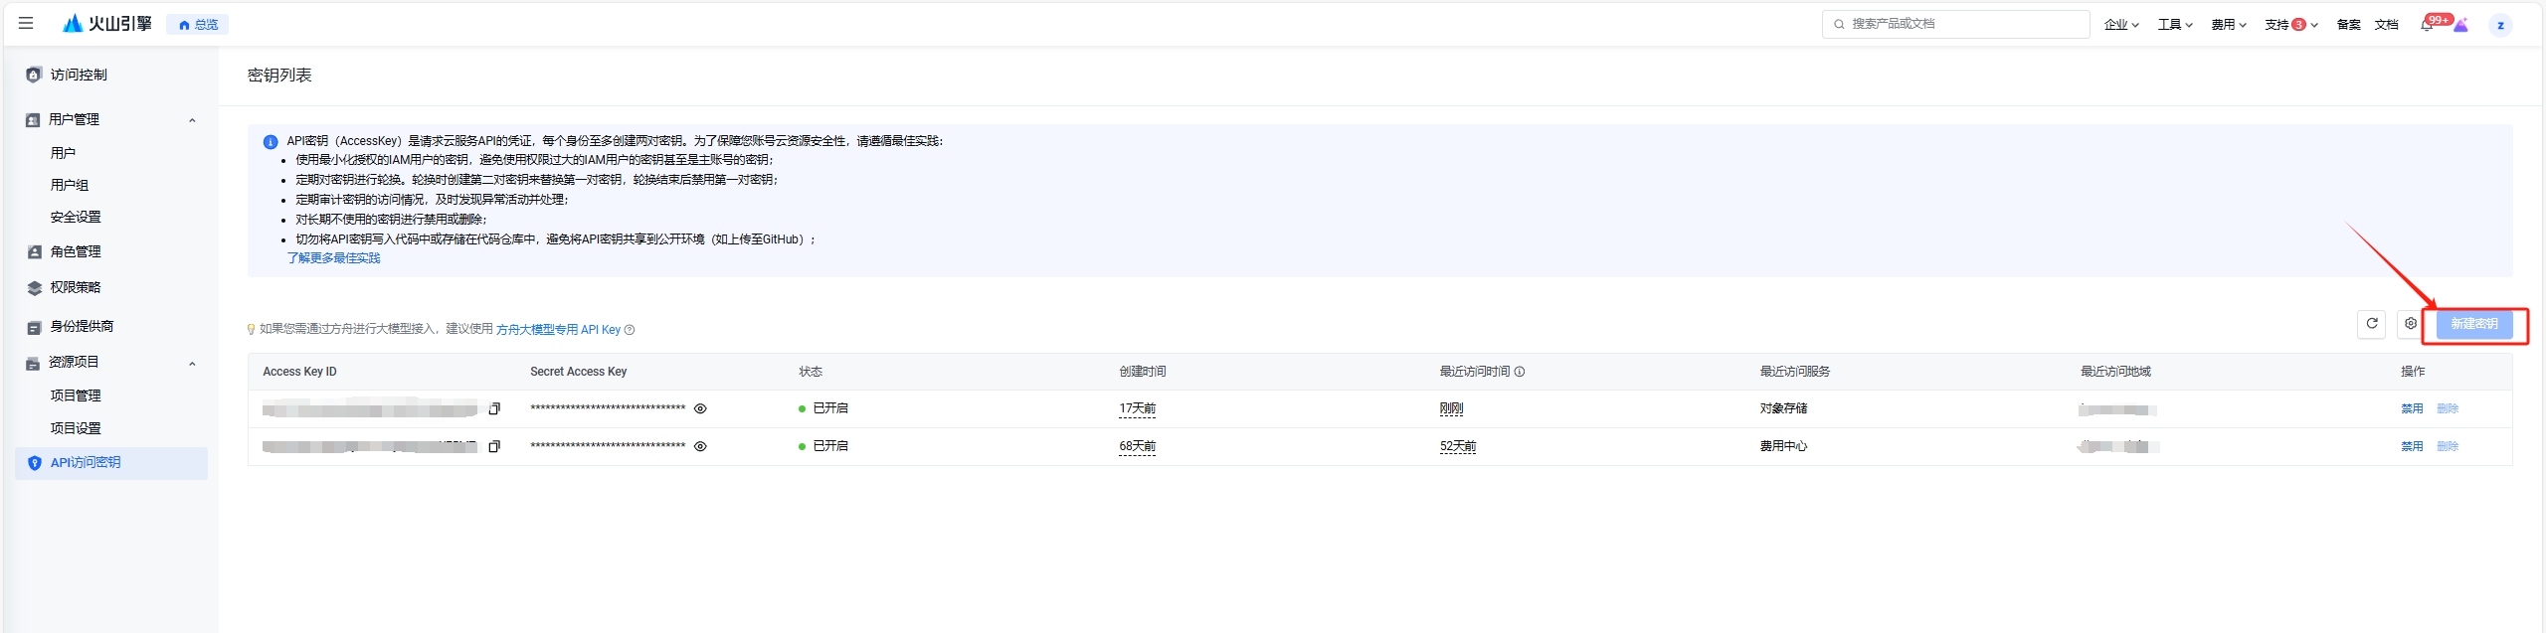The height and width of the screenshot is (633, 2546).
Task: Collapse the 用户管理 sidebar section
Action: coord(192,120)
